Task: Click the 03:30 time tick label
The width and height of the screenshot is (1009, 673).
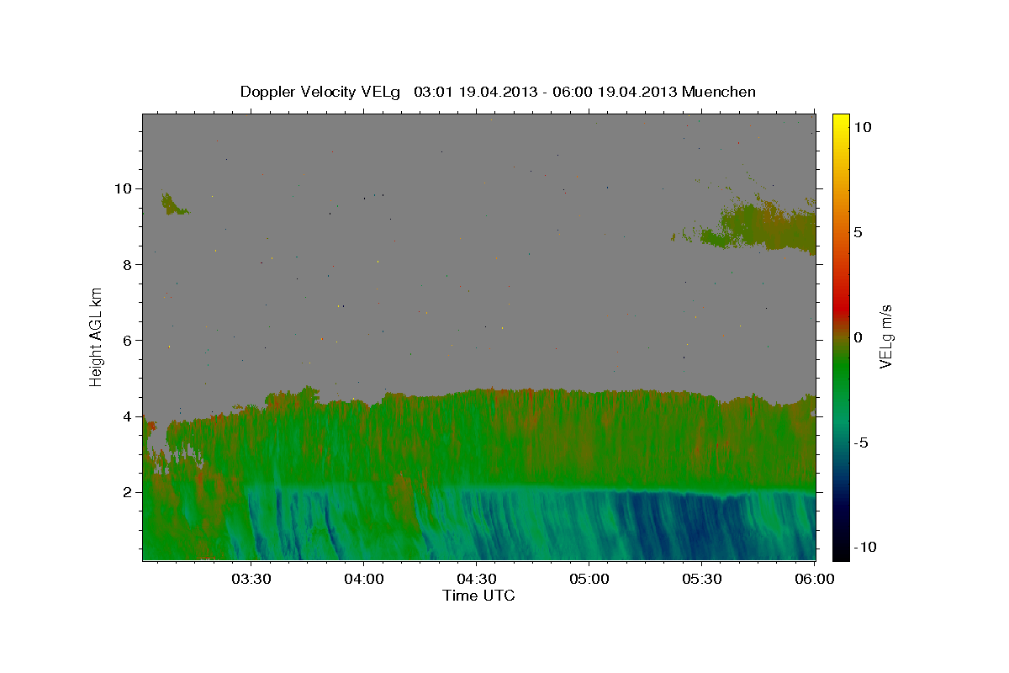Action: pyautogui.click(x=251, y=579)
